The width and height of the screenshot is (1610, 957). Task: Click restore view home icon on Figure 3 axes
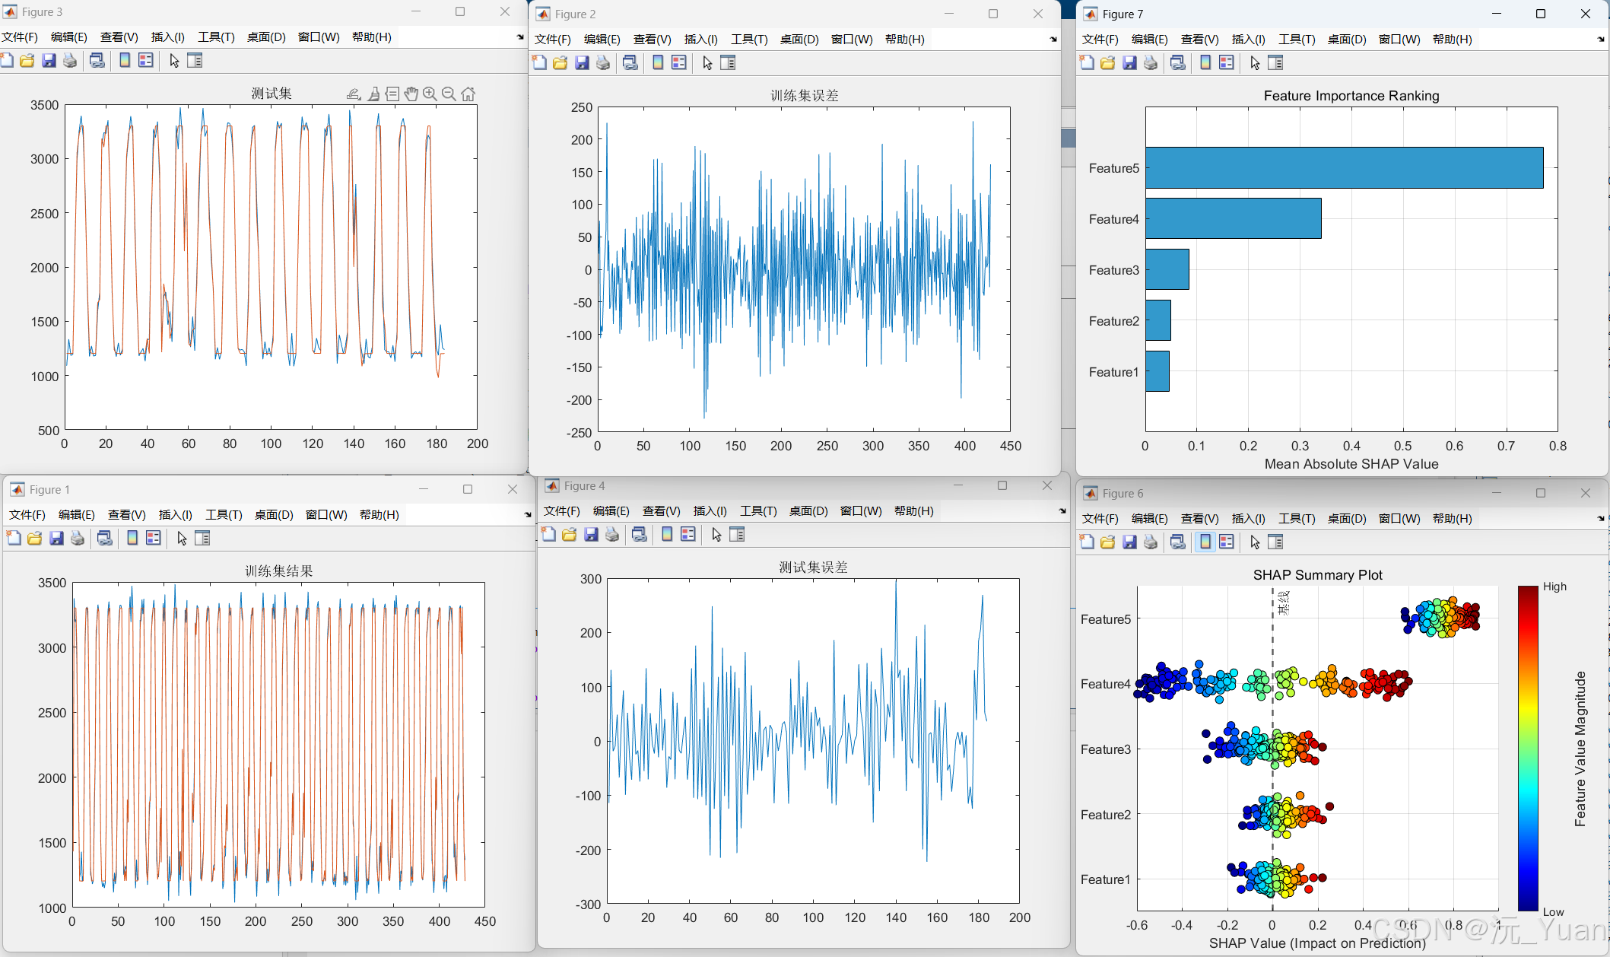[468, 94]
